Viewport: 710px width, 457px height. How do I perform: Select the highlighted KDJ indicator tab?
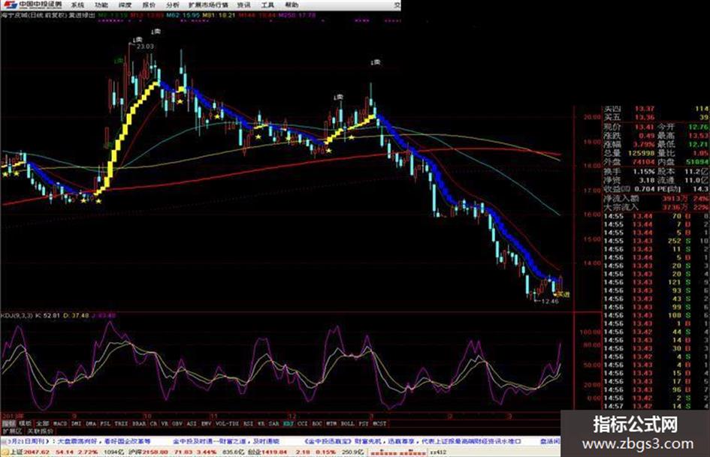pos(289,423)
